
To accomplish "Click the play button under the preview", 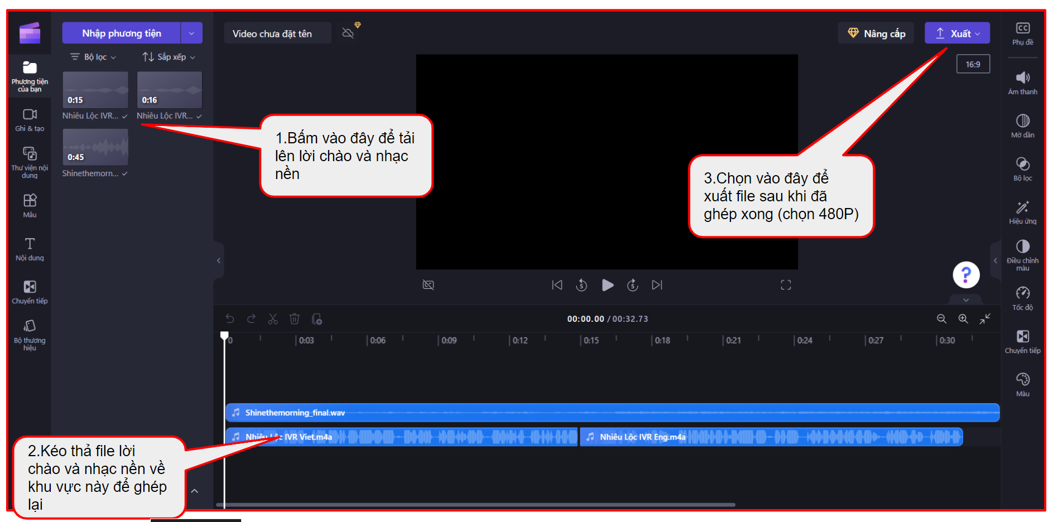I will tap(607, 285).
